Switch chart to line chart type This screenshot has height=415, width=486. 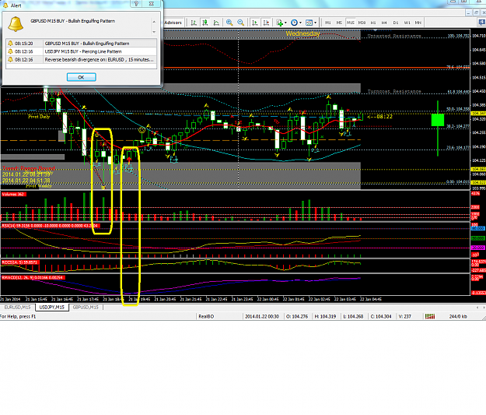coord(216,23)
